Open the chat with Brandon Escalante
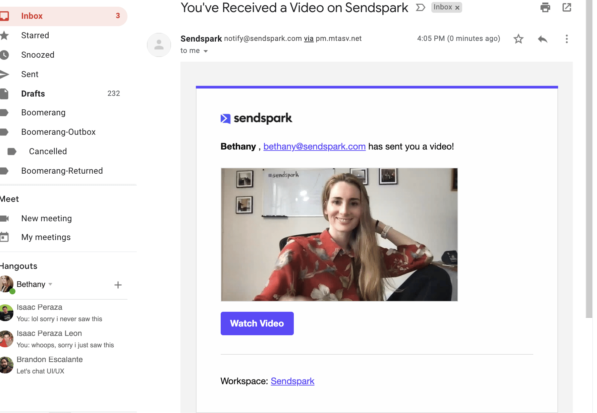This screenshot has height=413, width=597. [x=64, y=365]
